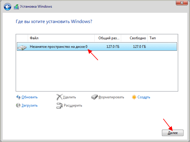Select the disk drive icon in the row
The height and width of the screenshot is (142, 190).
[x=22, y=48]
